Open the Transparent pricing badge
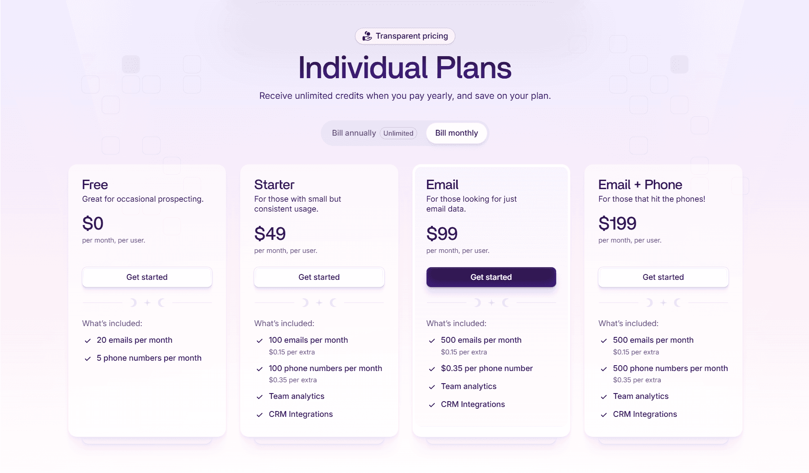Viewport: 809px width, 473px height. point(404,36)
